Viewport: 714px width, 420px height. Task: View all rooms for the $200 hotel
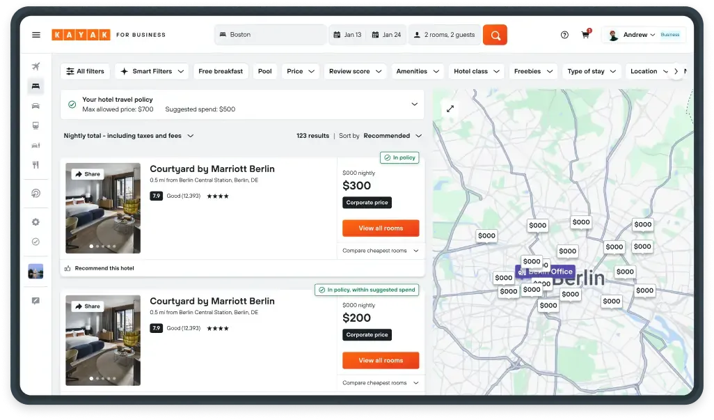[381, 360]
